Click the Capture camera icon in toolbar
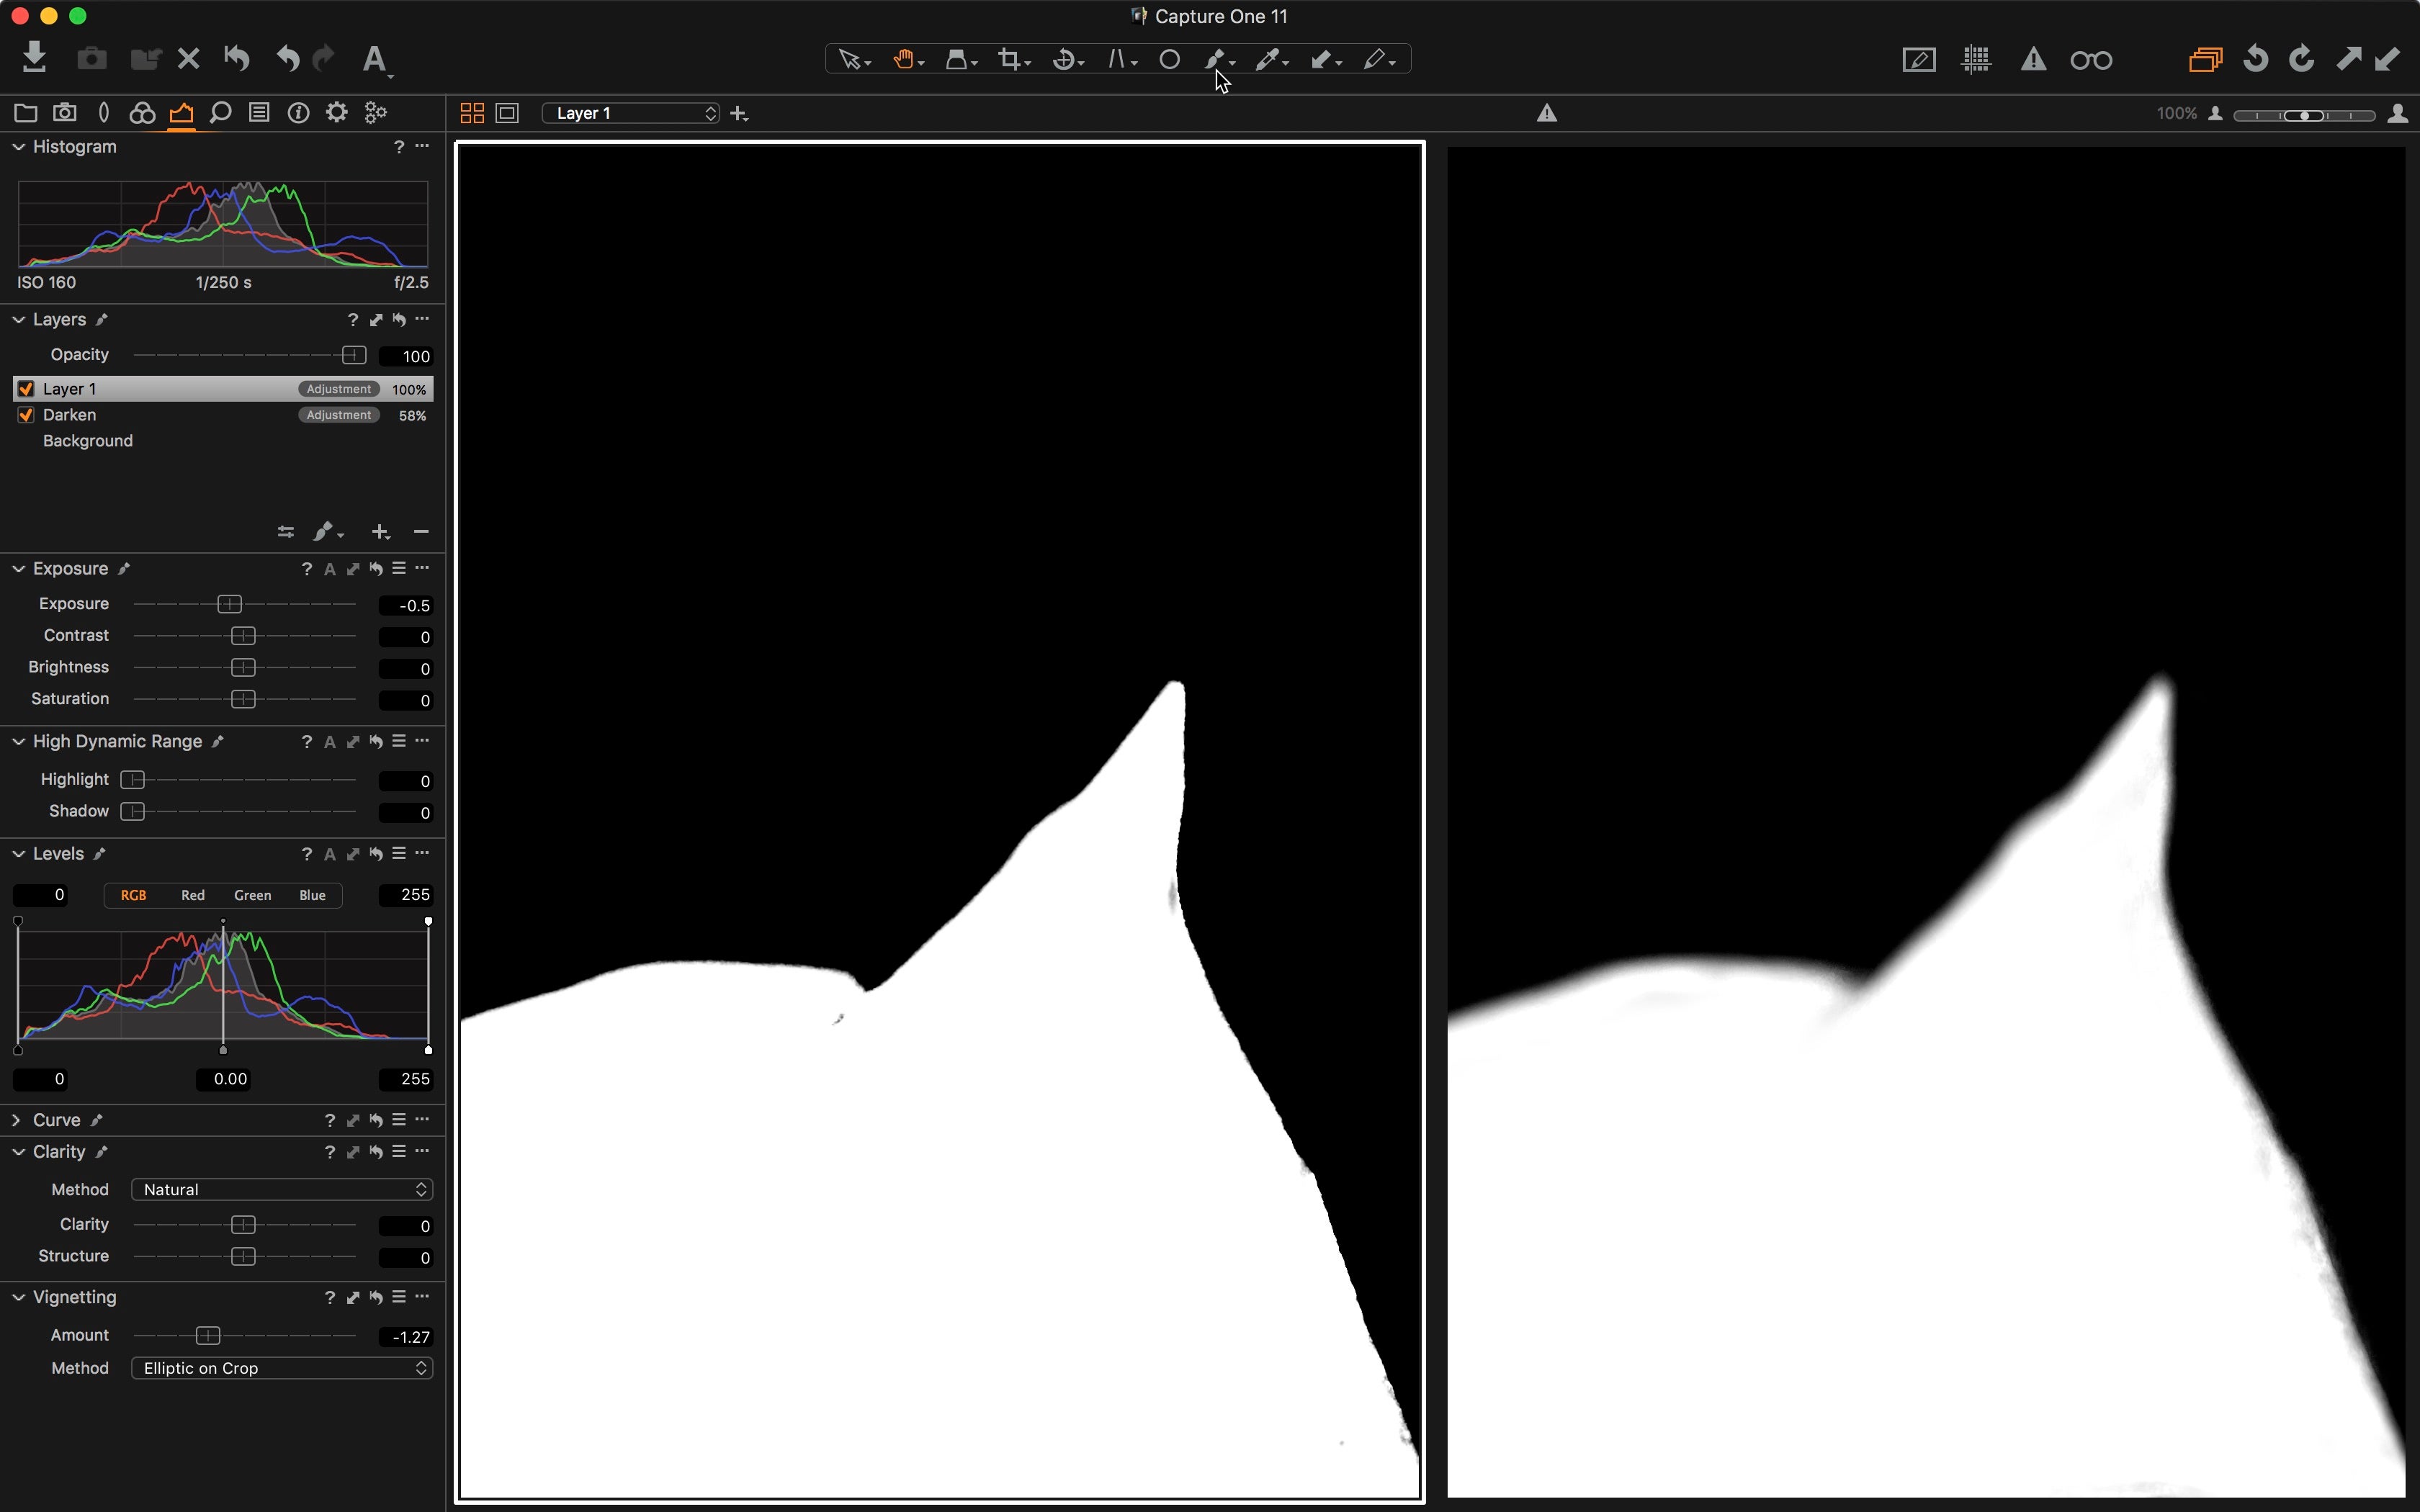Image resolution: width=2420 pixels, height=1512 pixels. click(91, 58)
